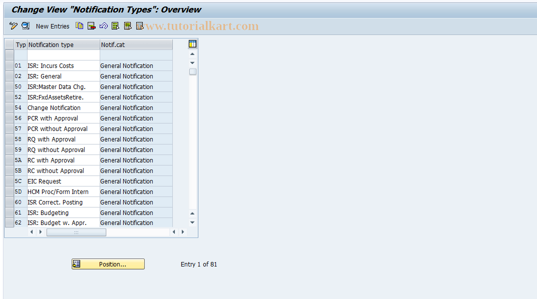Click the Copy As icon
This screenshot has width=537, height=299.
tap(79, 26)
